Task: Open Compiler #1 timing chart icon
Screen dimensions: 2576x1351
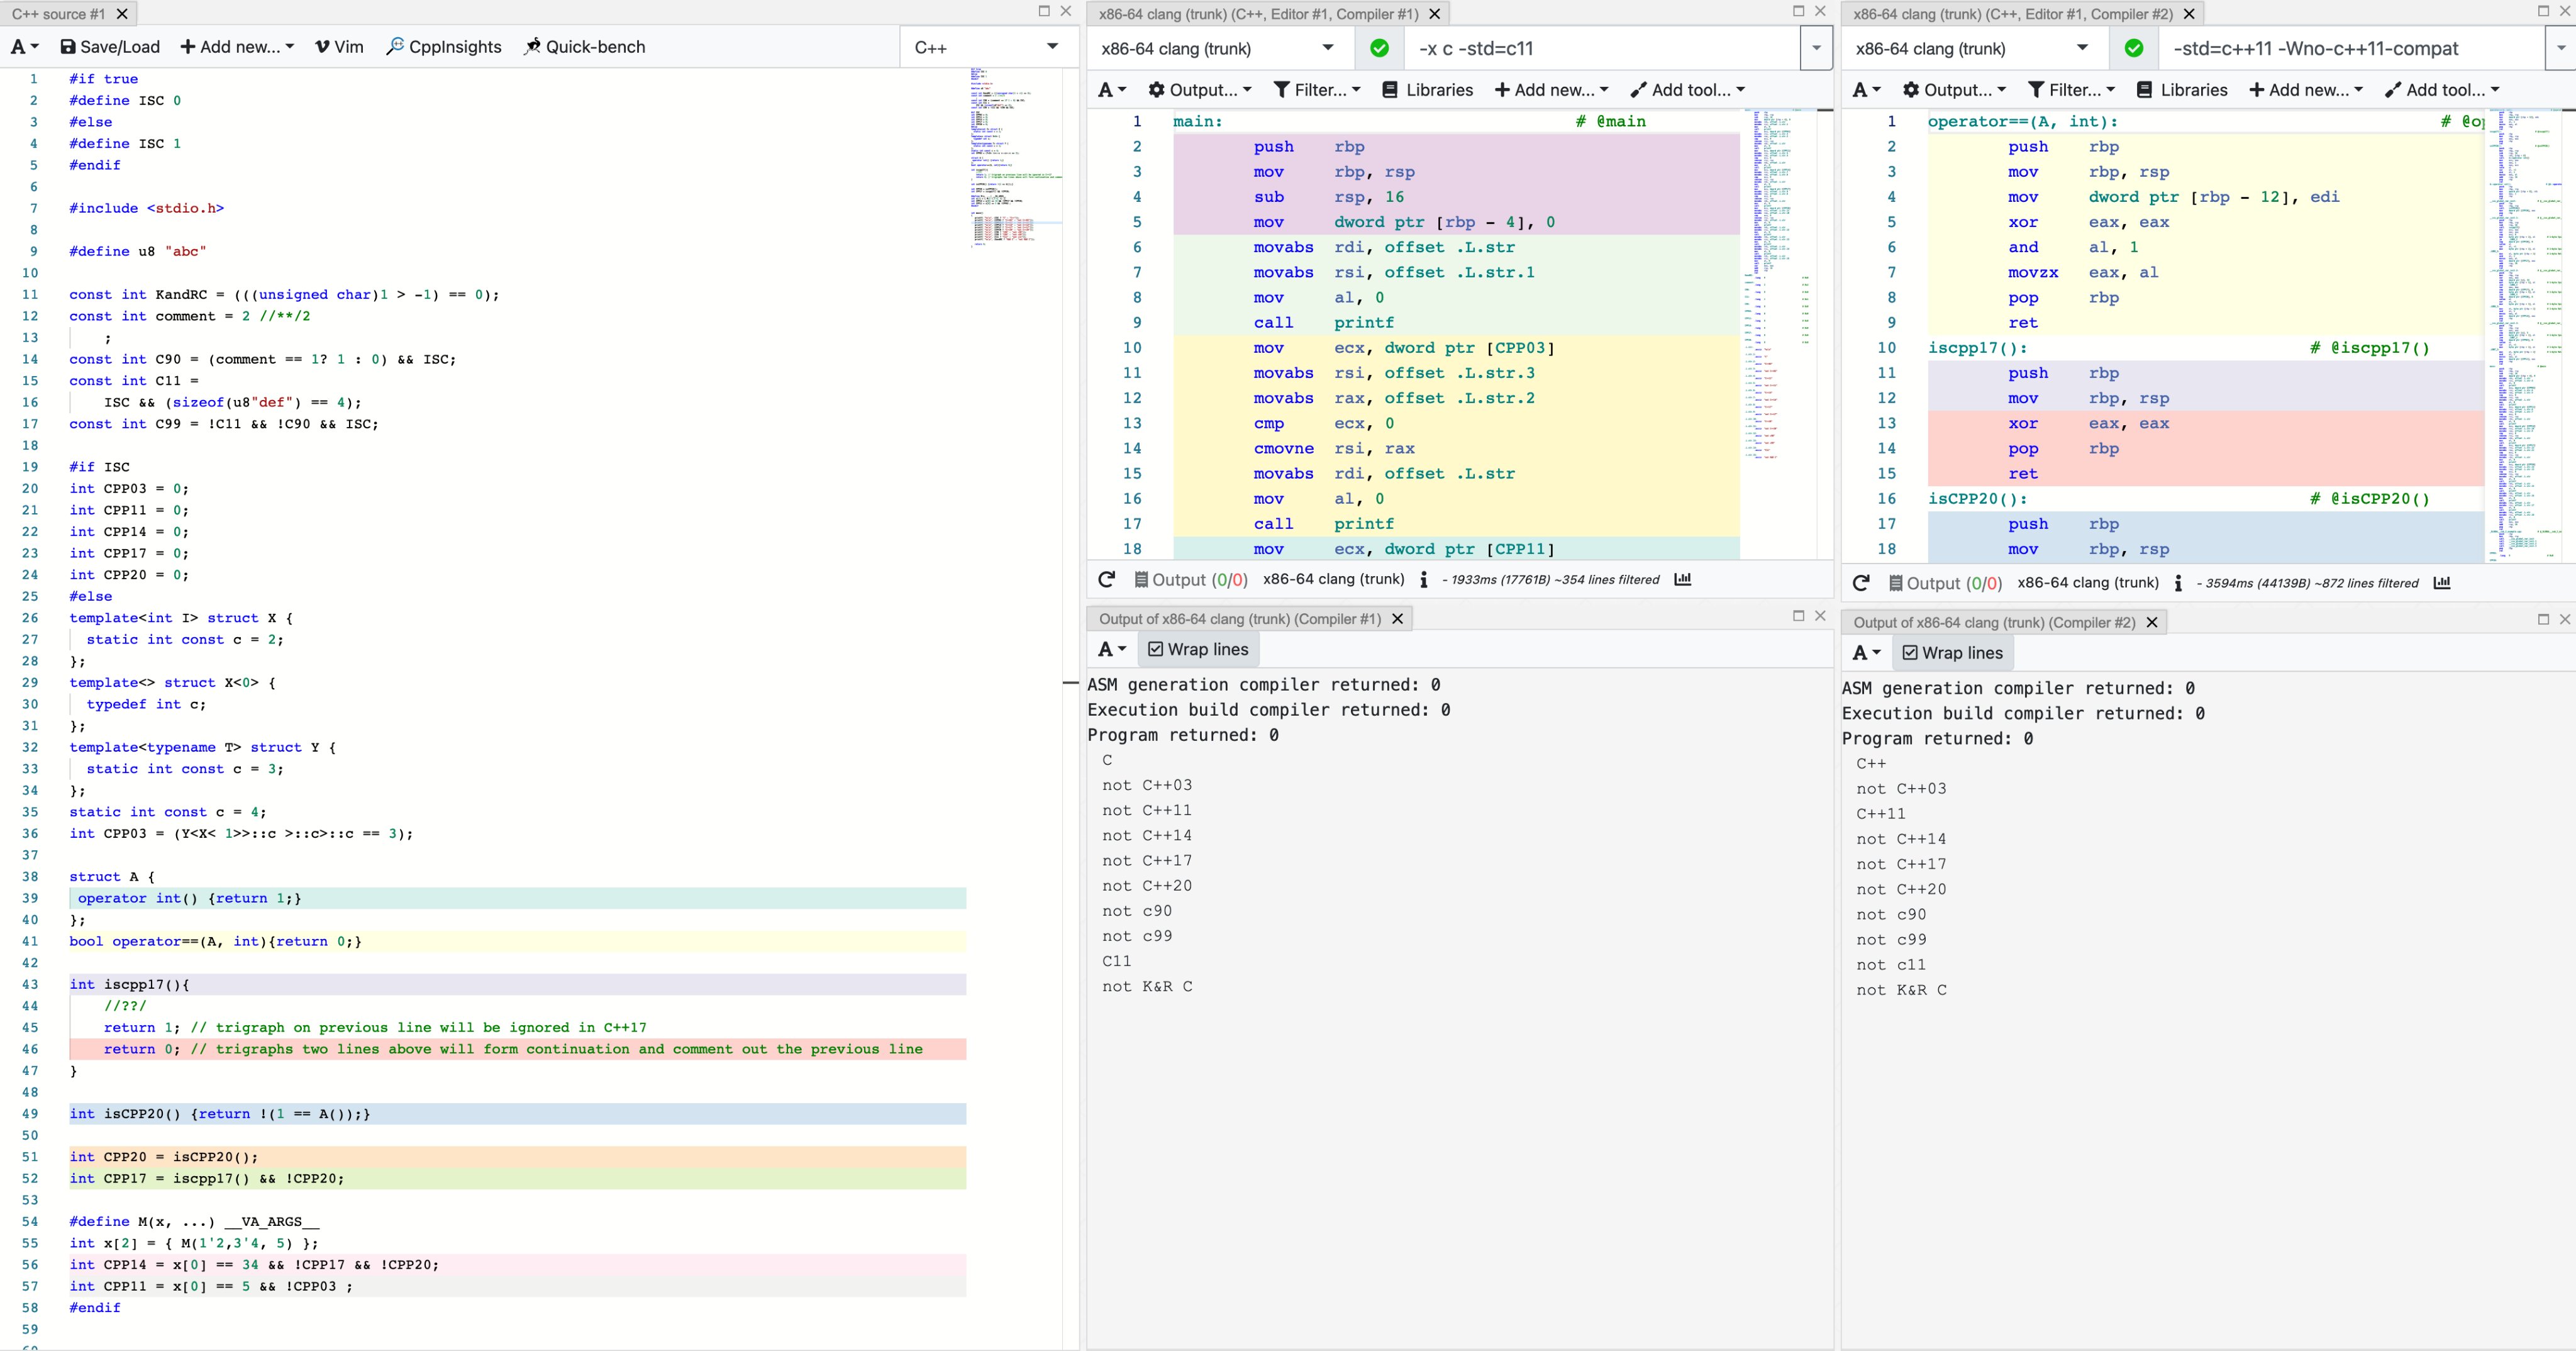Action: pyautogui.click(x=1682, y=579)
